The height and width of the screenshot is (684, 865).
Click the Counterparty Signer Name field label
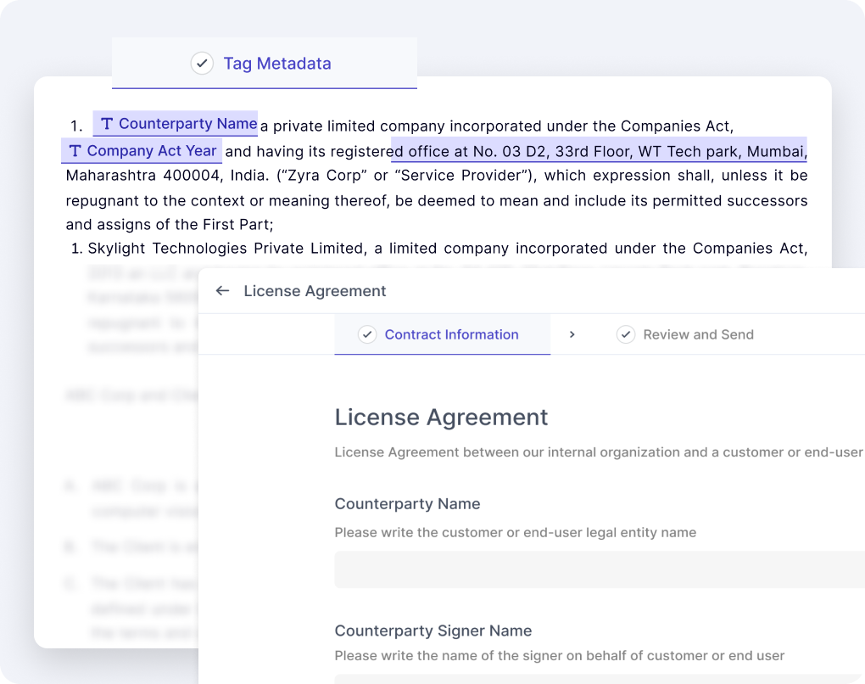(x=433, y=631)
